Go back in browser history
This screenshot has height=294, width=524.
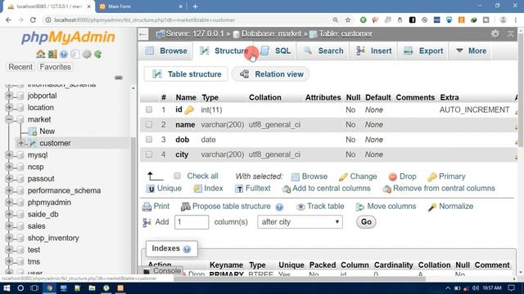(8, 20)
